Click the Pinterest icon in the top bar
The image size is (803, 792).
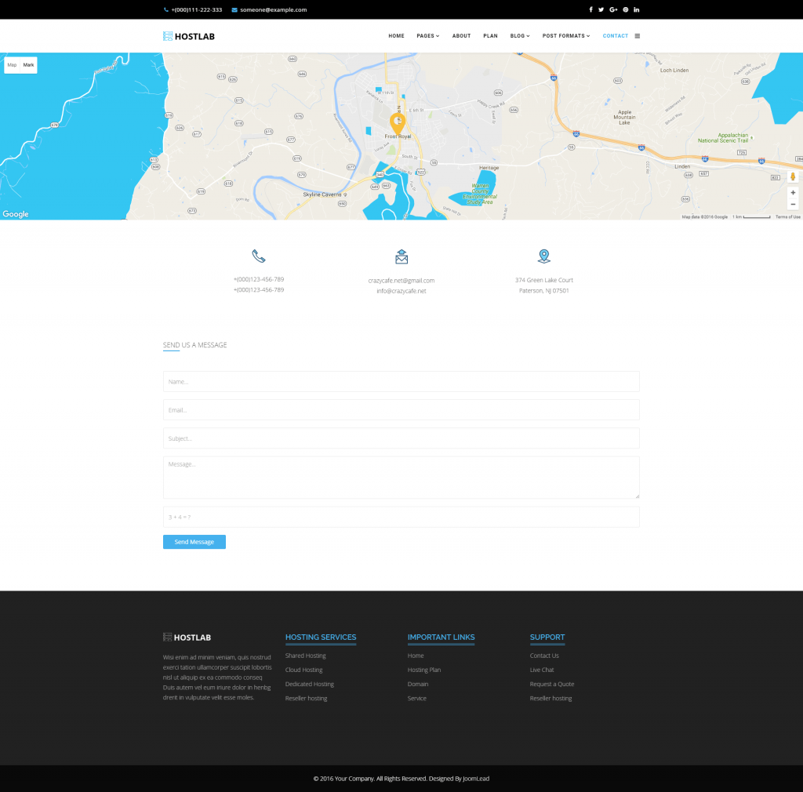pos(624,9)
